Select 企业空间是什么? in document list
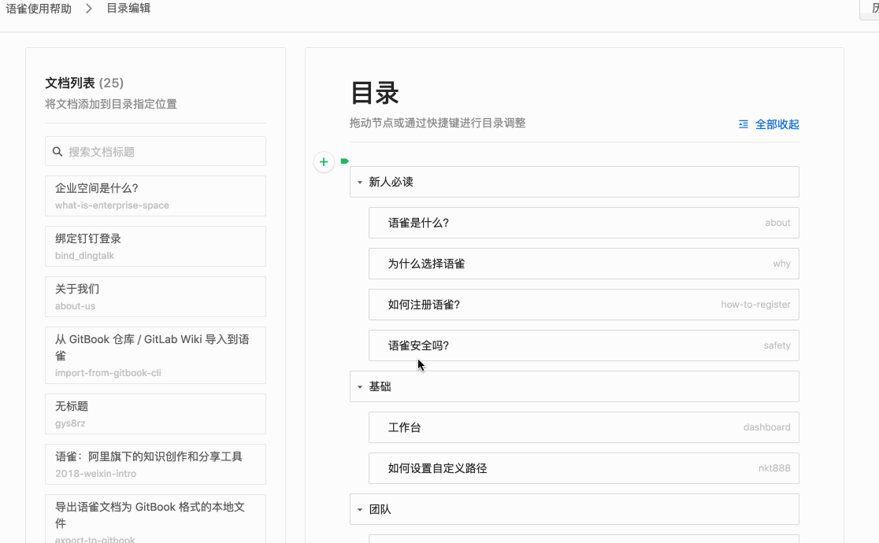The height and width of the screenshot is (543, 879). [x=155, y=196]
